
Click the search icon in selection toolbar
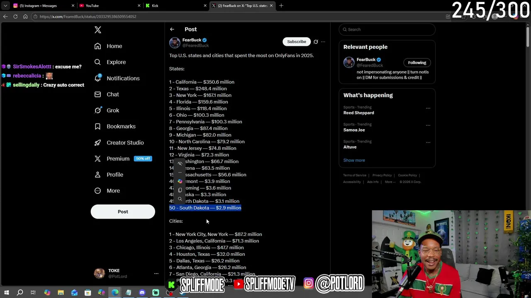click(x=180, y=199)
